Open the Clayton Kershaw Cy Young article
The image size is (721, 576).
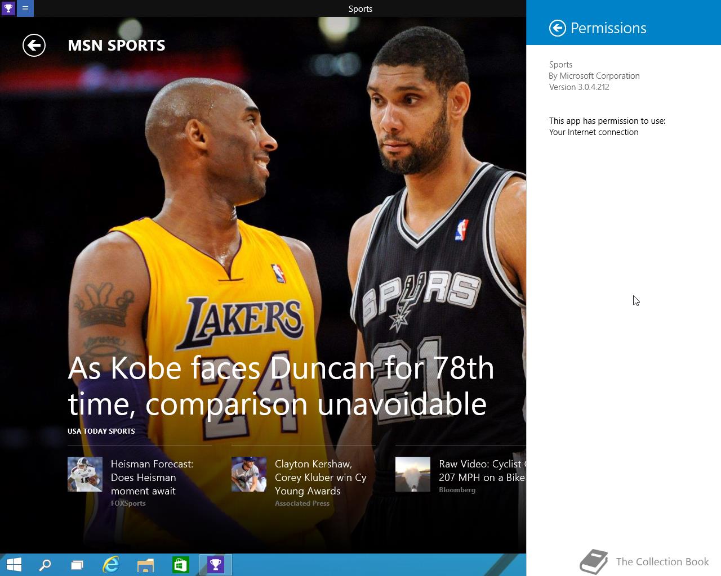click(321, 478)
